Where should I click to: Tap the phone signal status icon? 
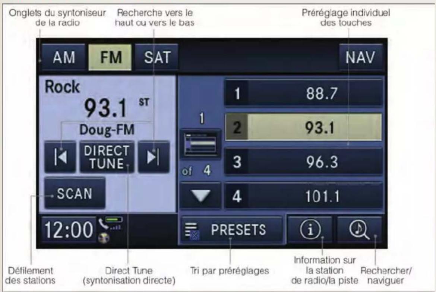(111, 224)
